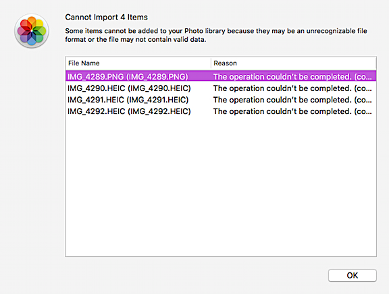The height and width of the screenshot is (294, 389).
Task: Click the reason text for IMG_4289.PNG
Action: (x=292, y=77)
